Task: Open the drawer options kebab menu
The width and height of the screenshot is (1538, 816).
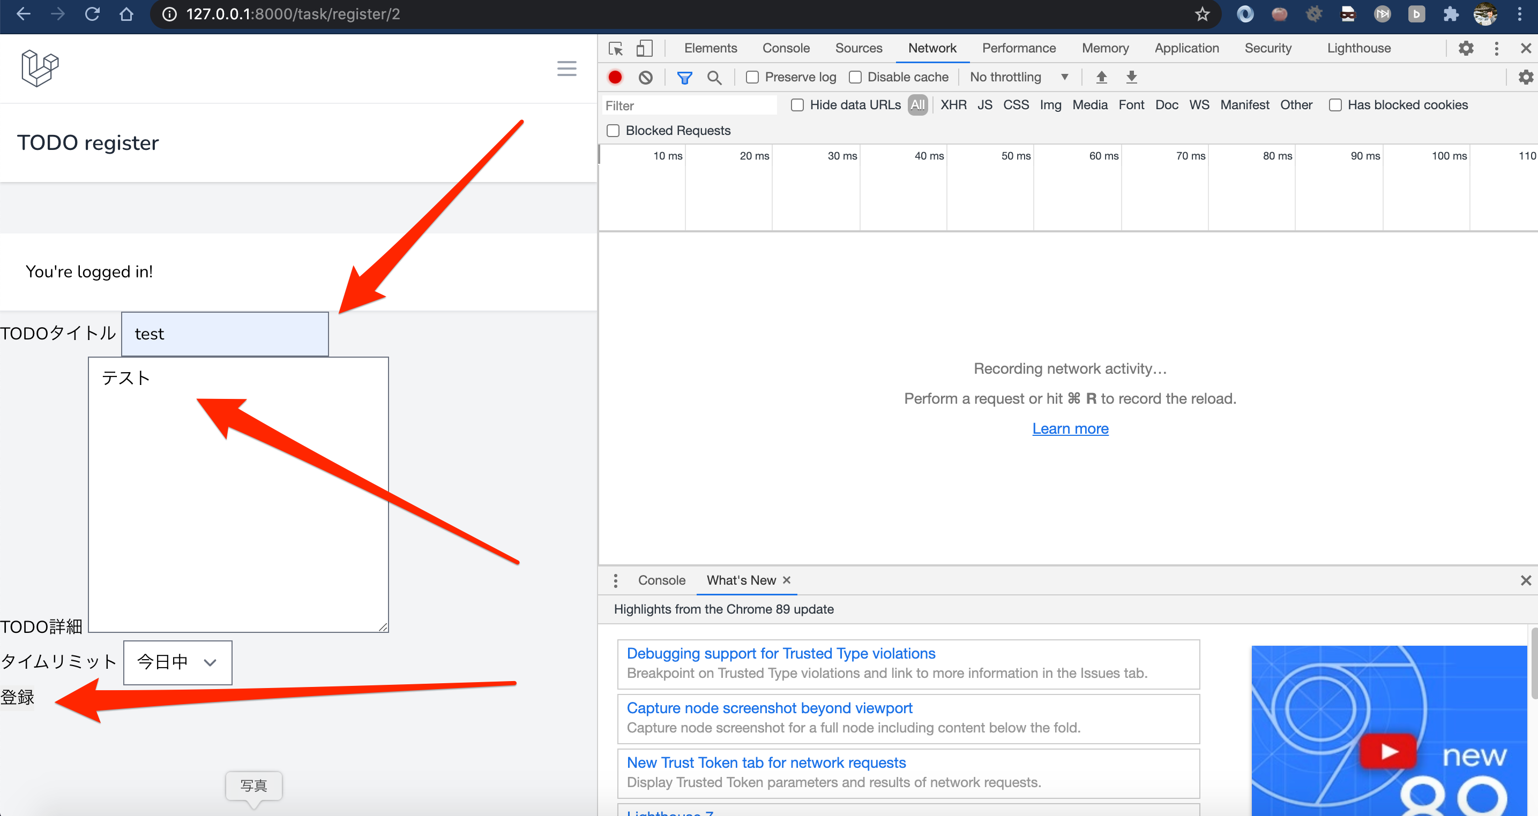Action: pyautogui.click(x=615, y=580)
